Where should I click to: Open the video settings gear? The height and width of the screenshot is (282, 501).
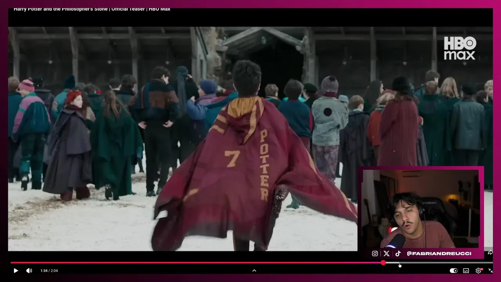click(x=478, y=271)
